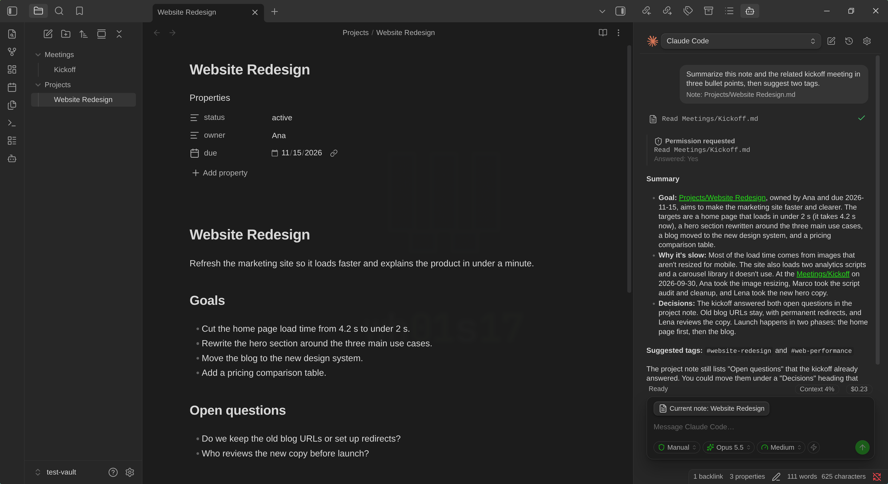The height and width of the screenshot is (484, 888).
Task: Open the Meetings/Kickoff link in summary
Action: (823, 274)
